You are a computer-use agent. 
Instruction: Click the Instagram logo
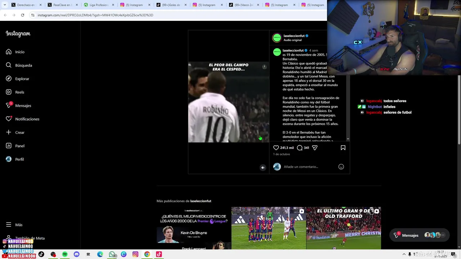tap(18, 33)
